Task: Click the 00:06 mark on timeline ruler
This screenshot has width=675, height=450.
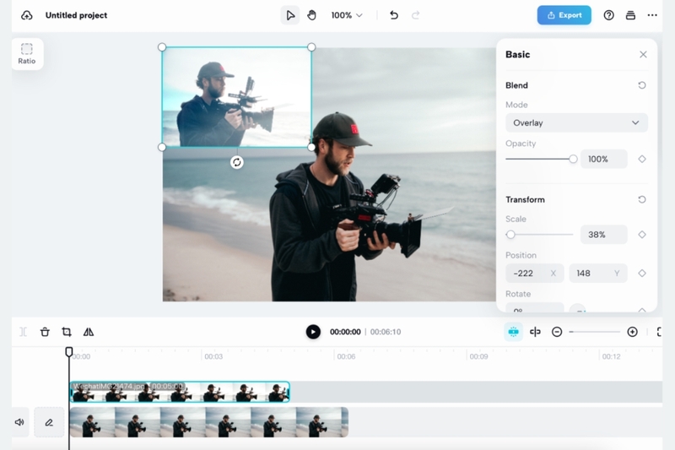Action: (x=346, y=356)
